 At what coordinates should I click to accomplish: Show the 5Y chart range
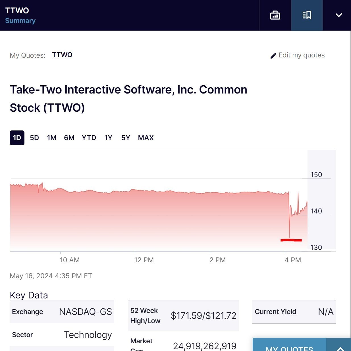(126, 138)
